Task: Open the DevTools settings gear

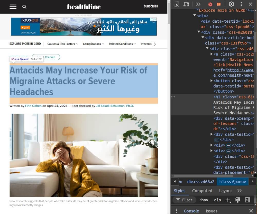Action: tap(231, 4)
